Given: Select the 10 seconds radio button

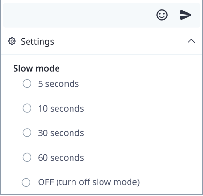Looking at the screenshot, I should point(27,108).
